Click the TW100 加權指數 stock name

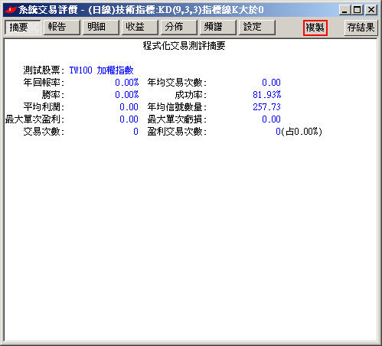101,70
